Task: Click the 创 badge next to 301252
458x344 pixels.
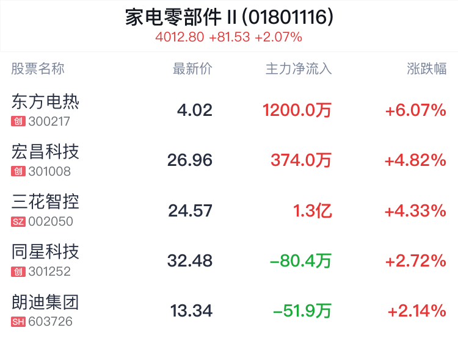Action: point(18,272)
